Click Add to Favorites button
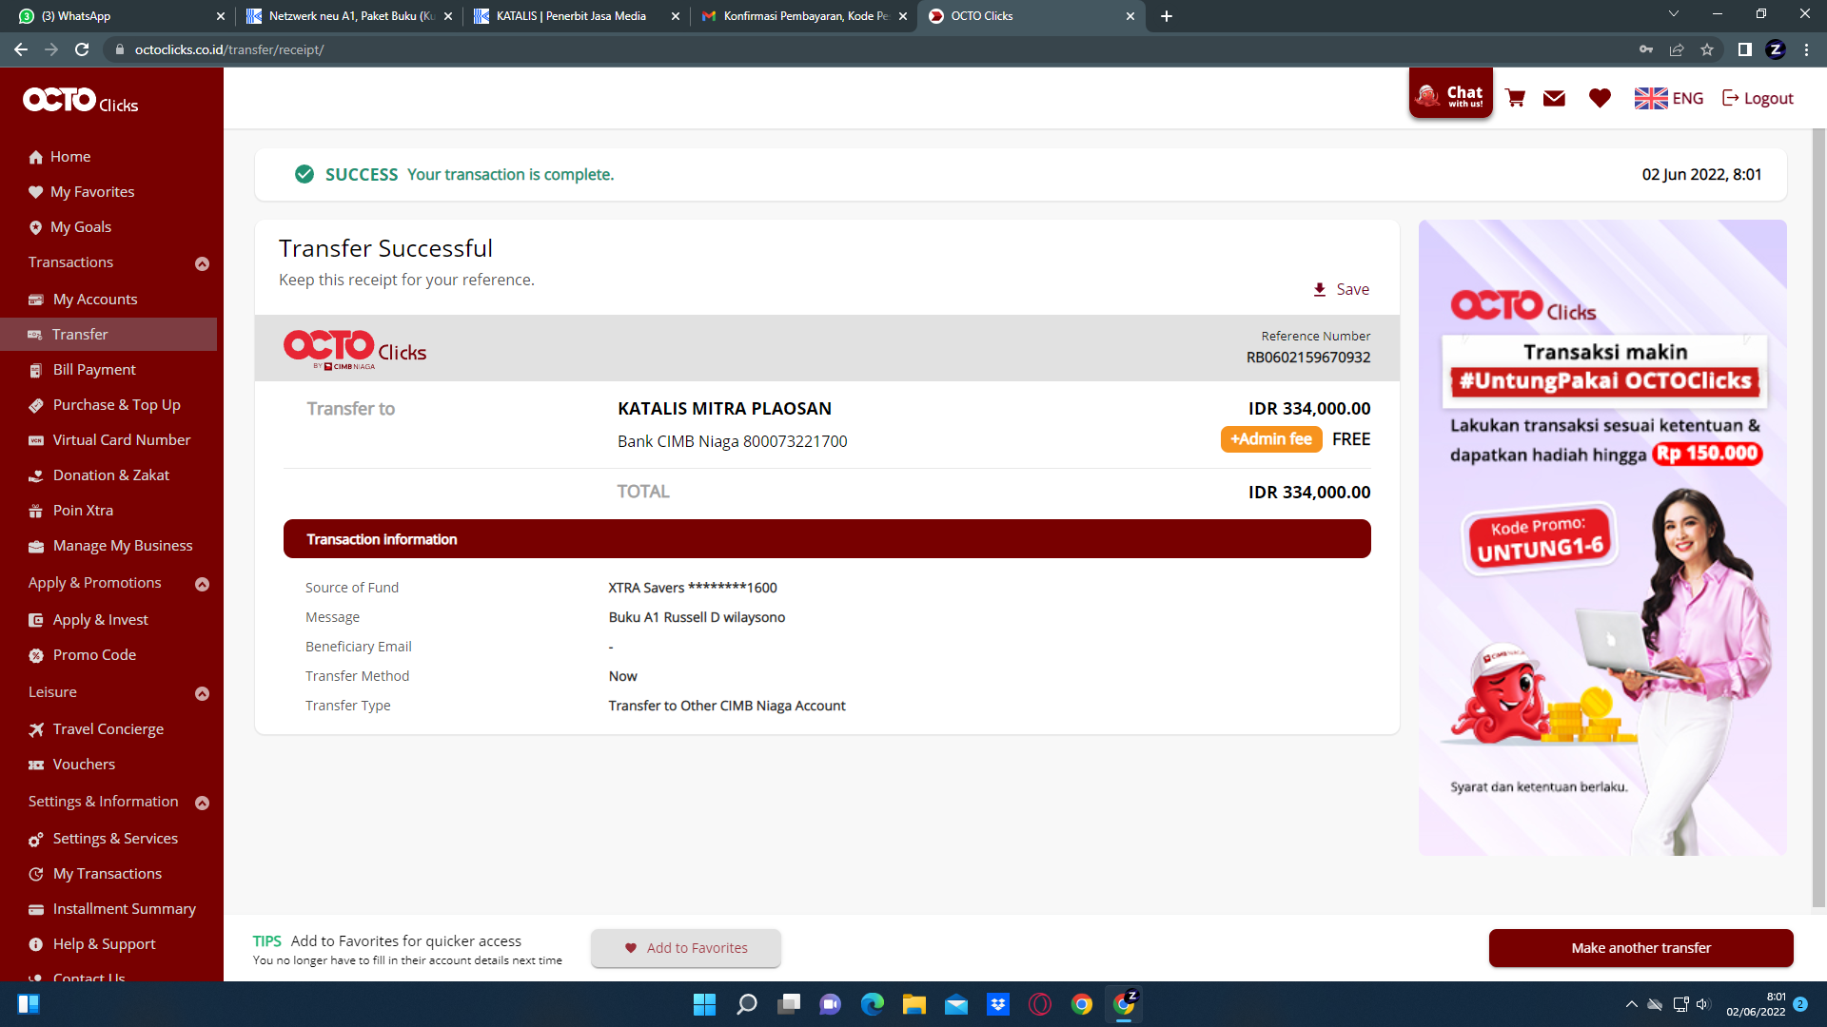The image size is (1827, 1027). [x=685, y=948]
